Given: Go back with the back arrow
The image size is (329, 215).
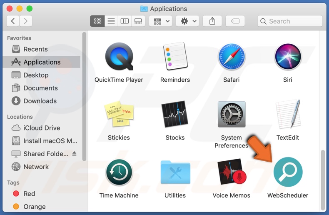Looking at the screenshot, I should [x=13, y=21].
